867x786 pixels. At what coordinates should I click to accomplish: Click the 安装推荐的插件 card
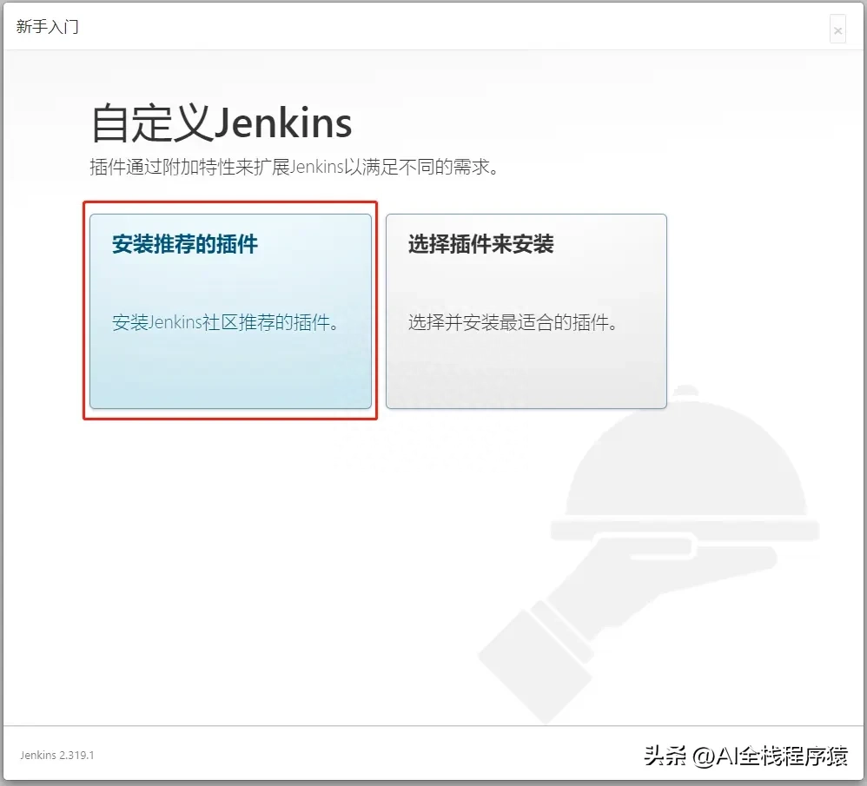230,365
